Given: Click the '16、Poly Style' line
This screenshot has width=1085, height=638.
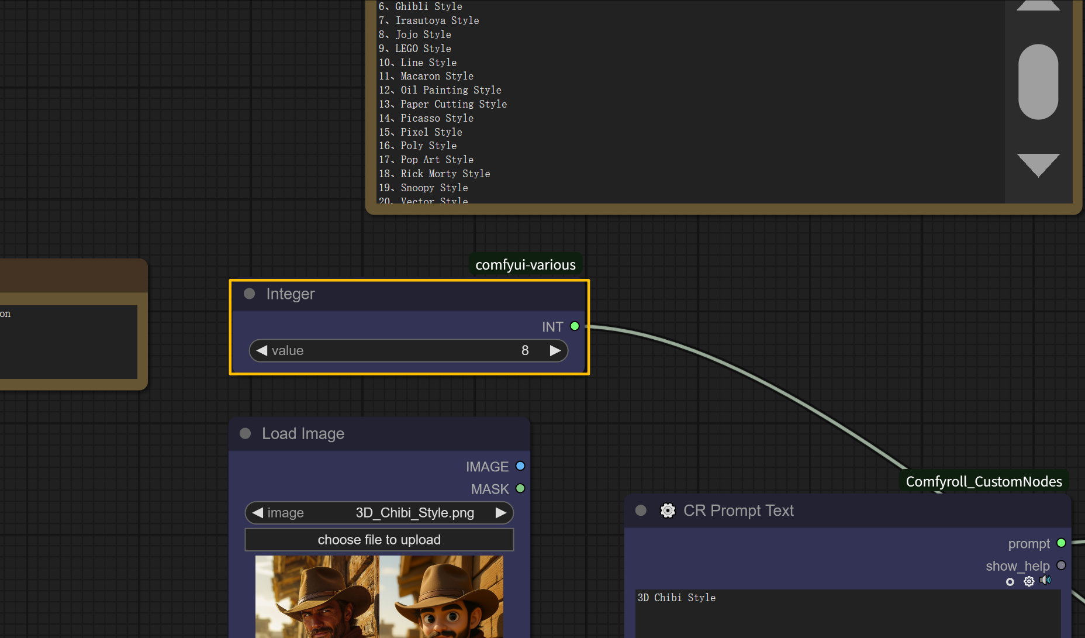Looking at the screenshot, I should click(417, 146).
